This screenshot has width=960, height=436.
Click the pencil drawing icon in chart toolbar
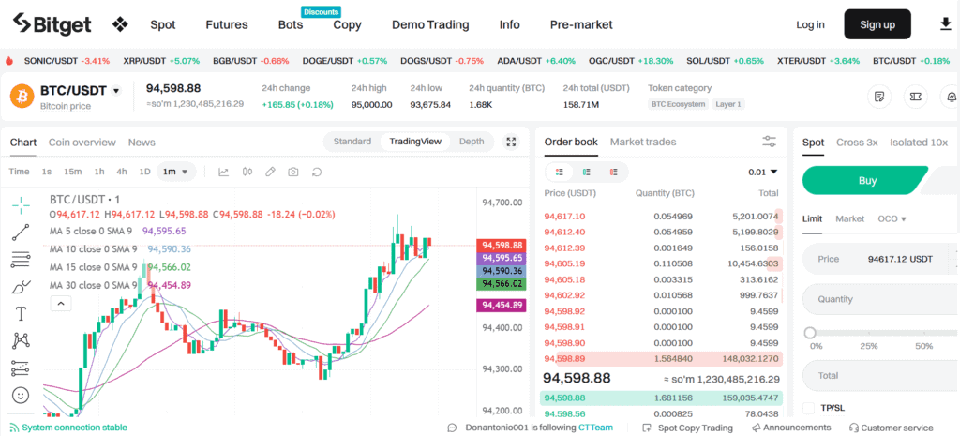point(270,173)
